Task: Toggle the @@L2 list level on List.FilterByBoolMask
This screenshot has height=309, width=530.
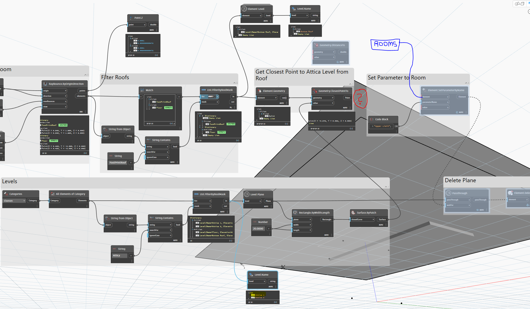Action: (x=211, y=96)
